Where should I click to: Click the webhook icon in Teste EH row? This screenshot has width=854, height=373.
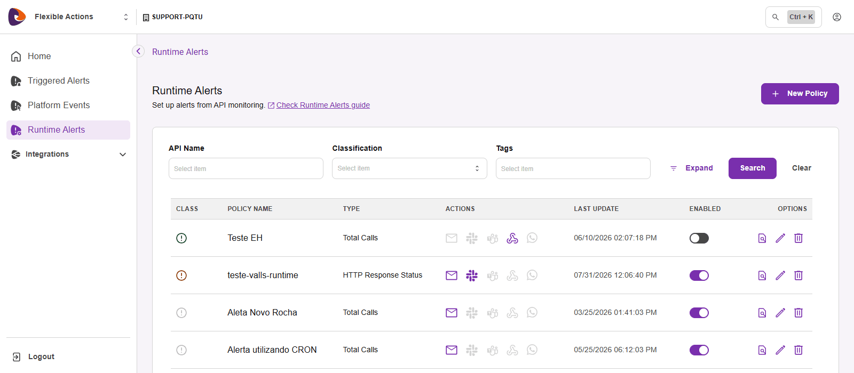point(512,238)
